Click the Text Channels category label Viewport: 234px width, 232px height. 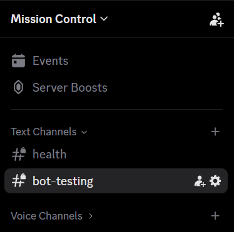(x=44, y=132)
